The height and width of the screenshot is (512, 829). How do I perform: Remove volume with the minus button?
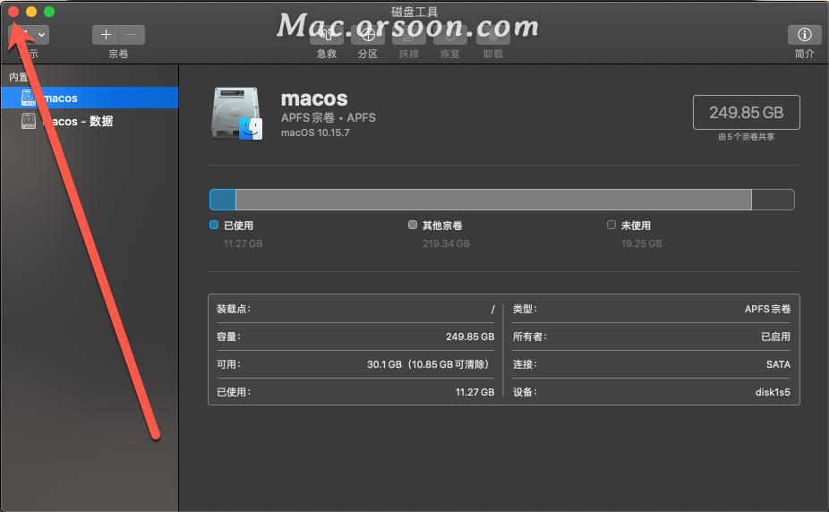pos(132,35)
